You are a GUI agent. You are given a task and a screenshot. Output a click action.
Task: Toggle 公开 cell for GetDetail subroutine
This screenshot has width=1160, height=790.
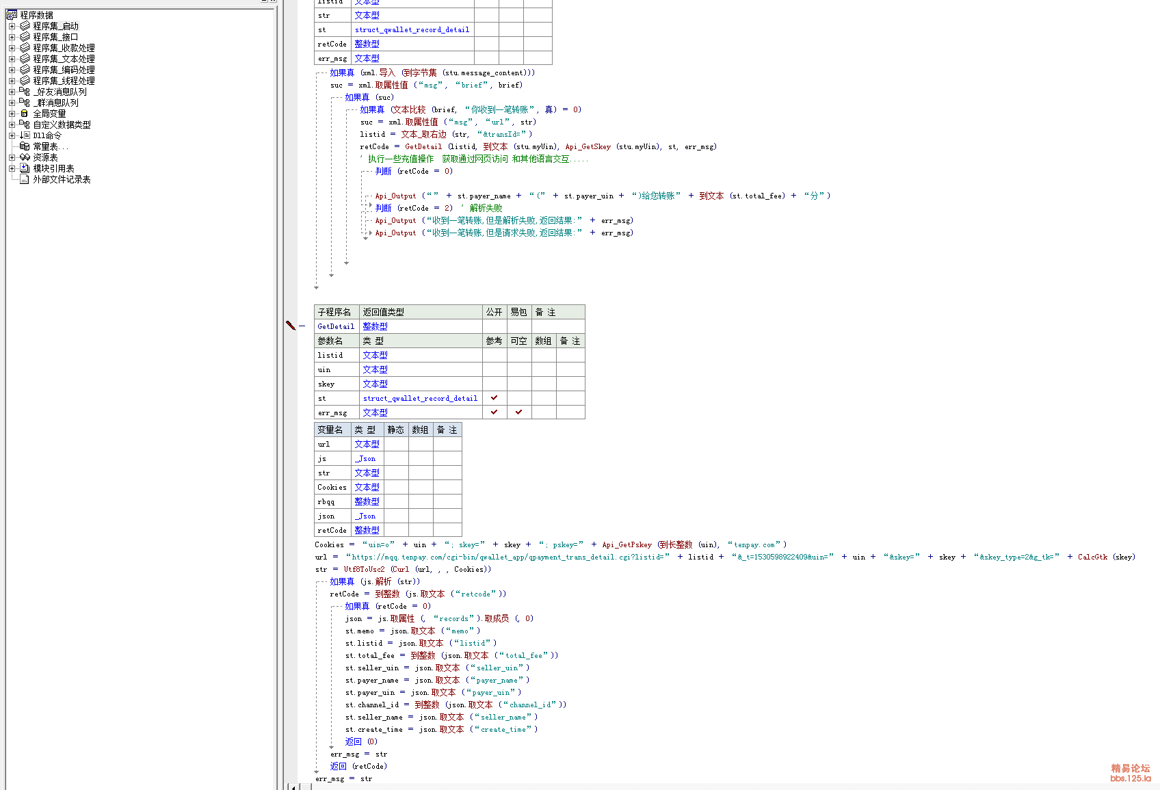[x=495, y=326]
